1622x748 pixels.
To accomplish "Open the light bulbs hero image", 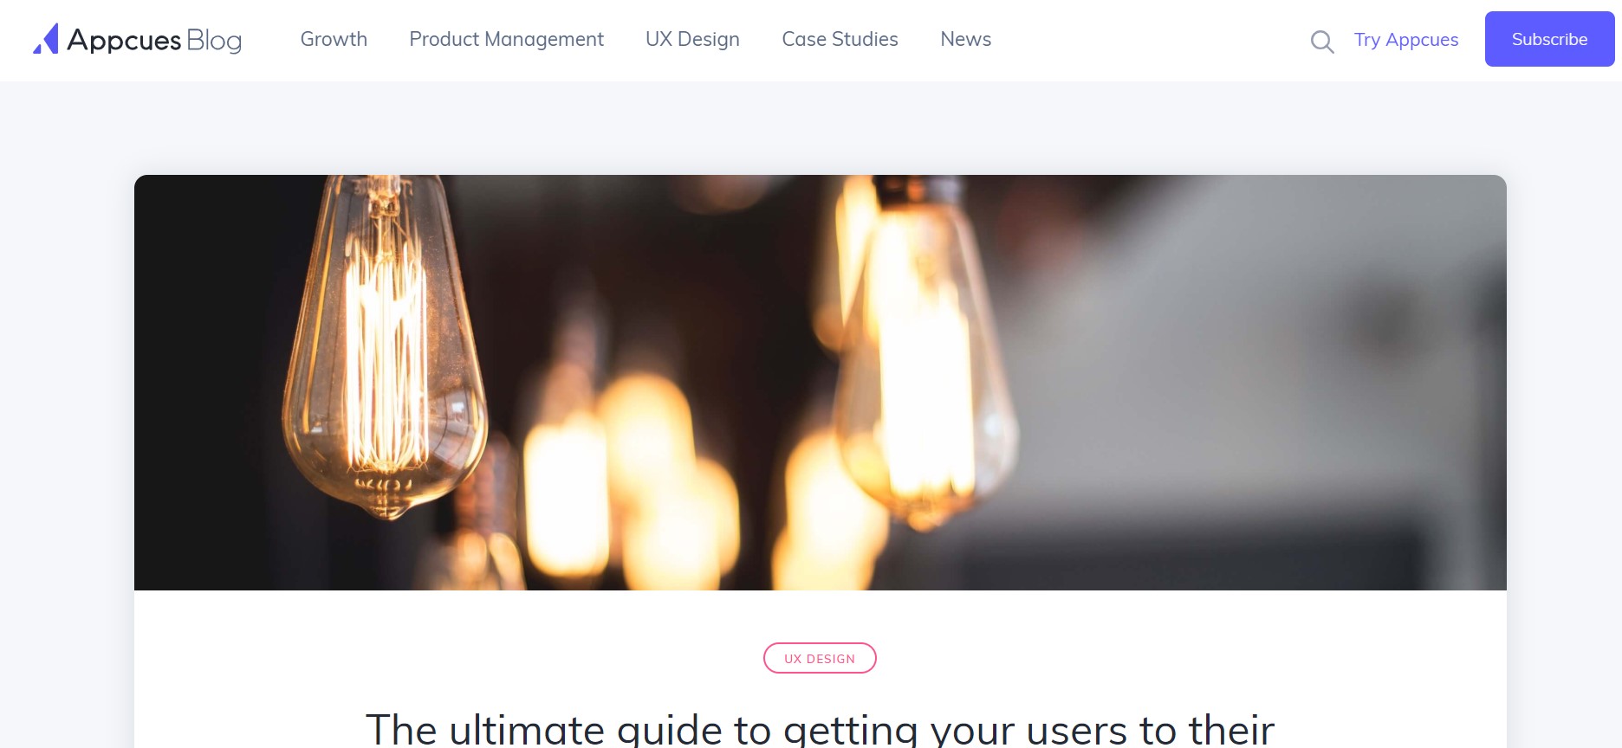I will click(821, 383).
